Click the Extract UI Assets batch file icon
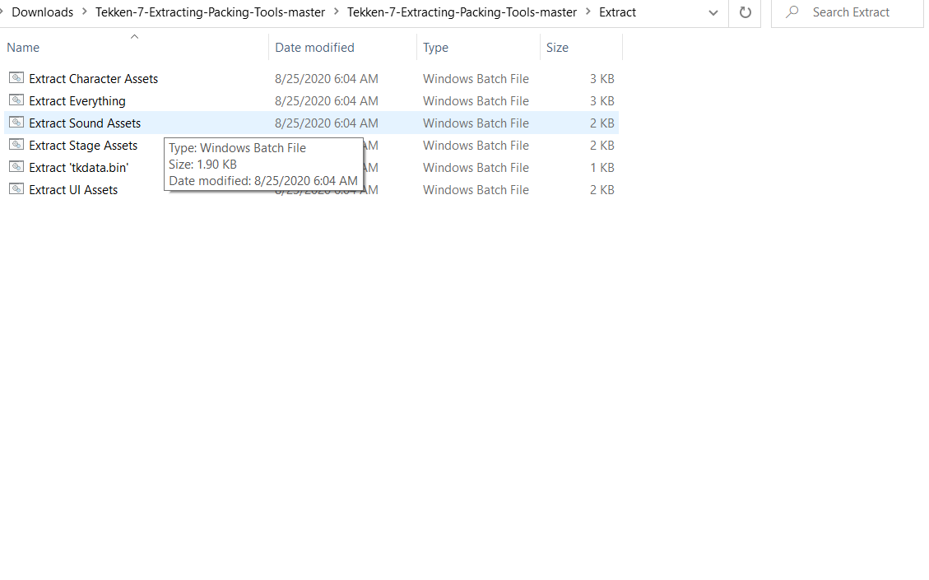This screenshot has height=580, width=929. point(16,189)
